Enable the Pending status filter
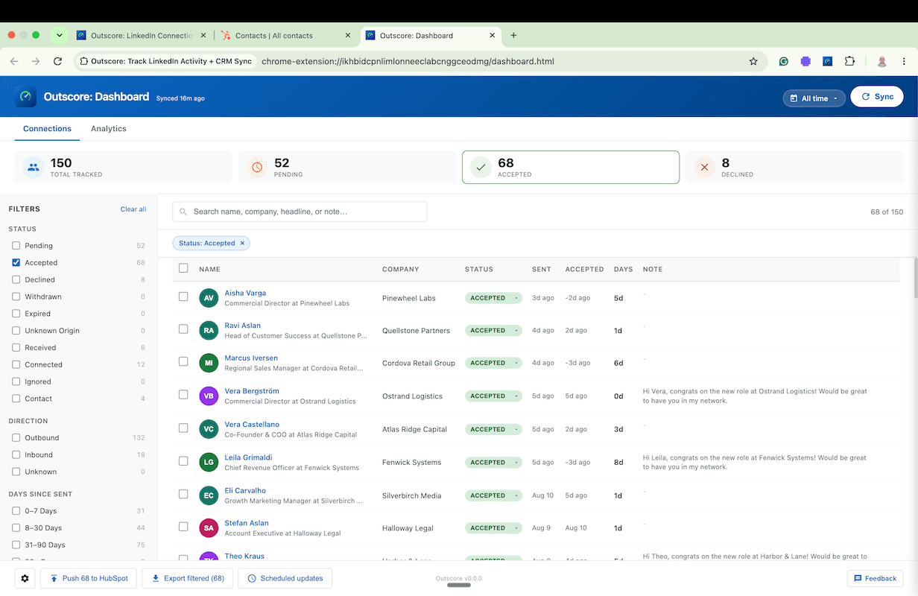This screenshot has height=596, width=918. tap(16, 246)
